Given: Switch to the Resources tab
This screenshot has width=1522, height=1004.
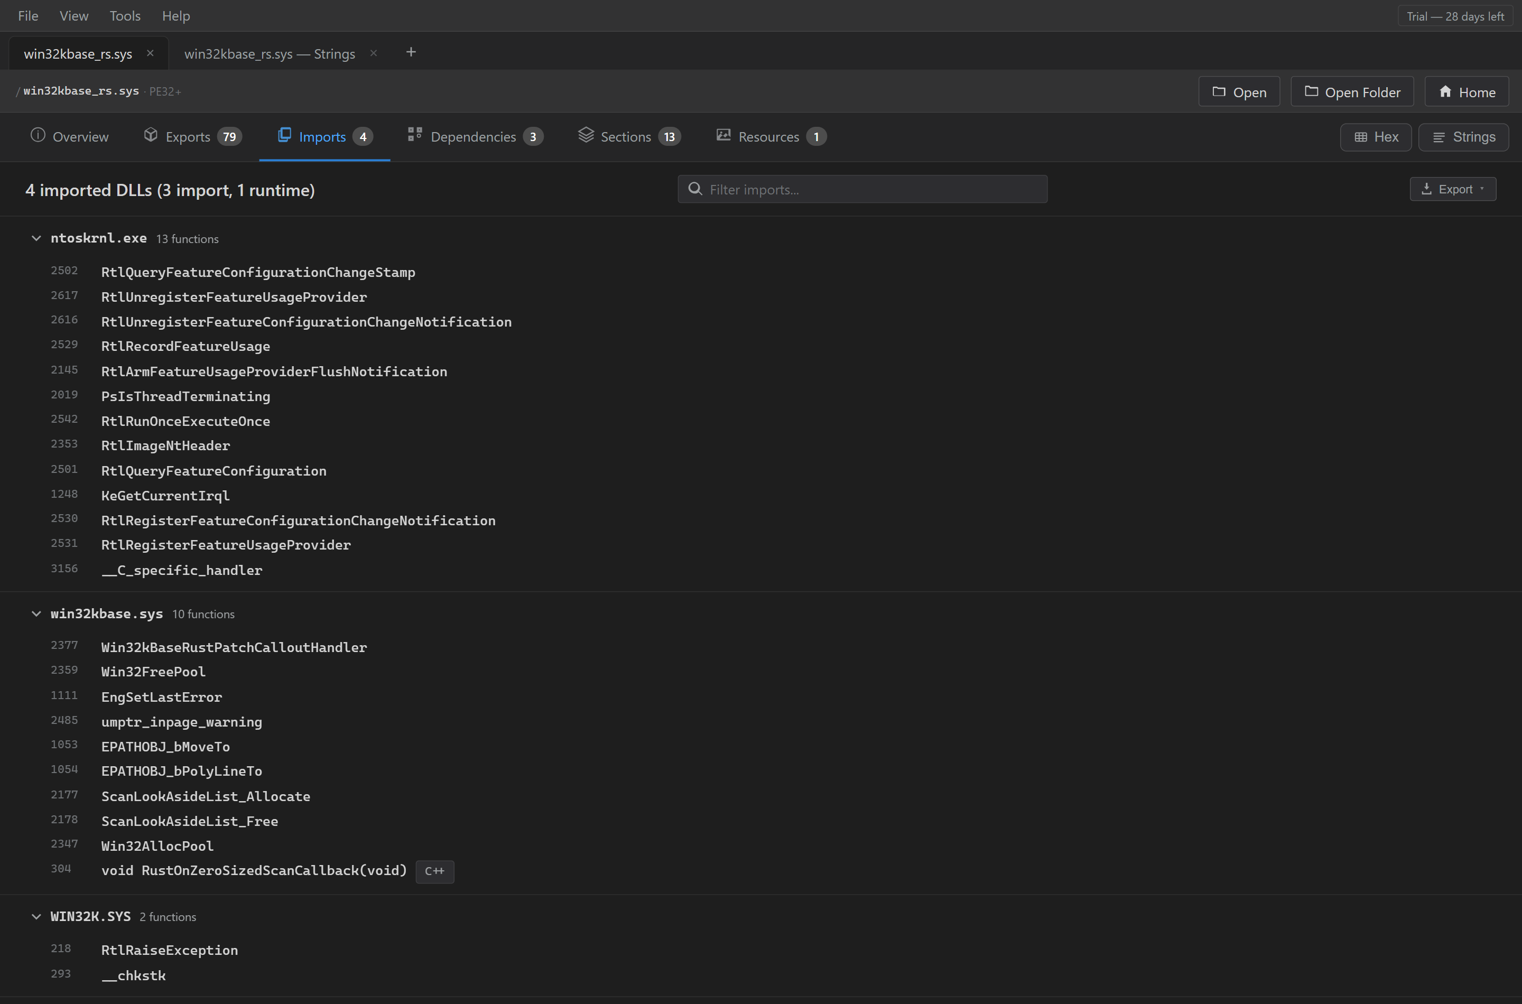Looking at the screenshot, I should coord(771,136).
